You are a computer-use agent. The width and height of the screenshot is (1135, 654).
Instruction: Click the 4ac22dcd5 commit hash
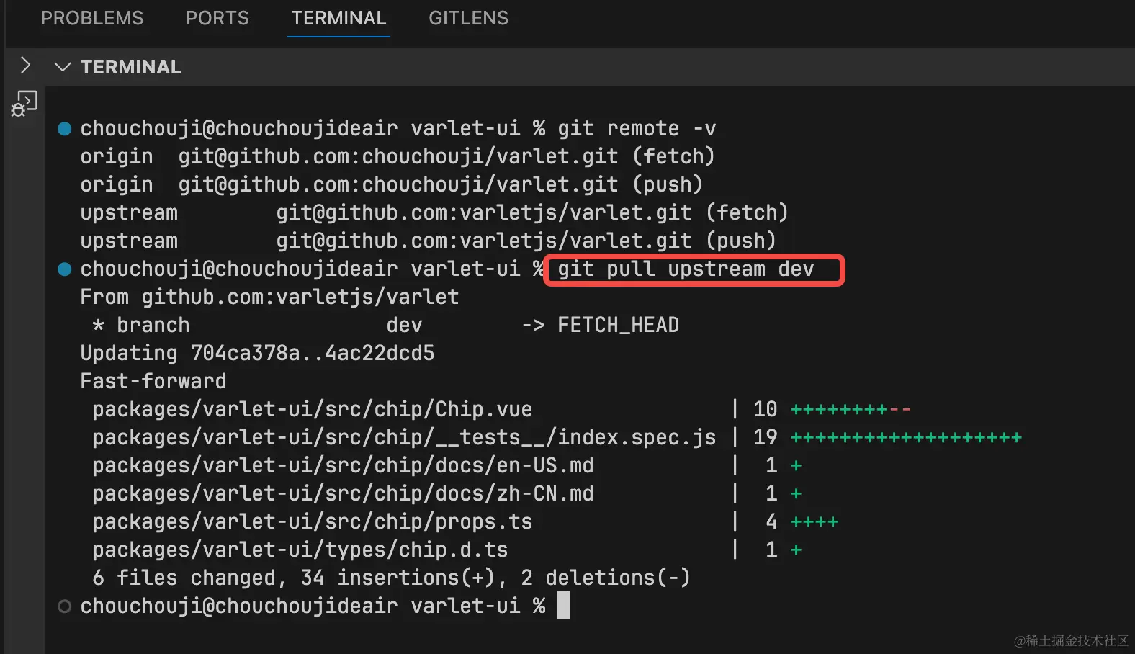tap(380, 354)
